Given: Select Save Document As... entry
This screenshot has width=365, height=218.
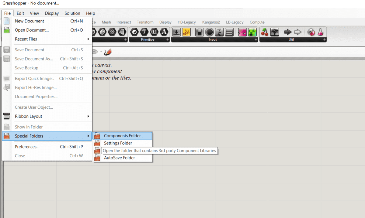Looking at the screenshot, I should (x=47, y=59).
